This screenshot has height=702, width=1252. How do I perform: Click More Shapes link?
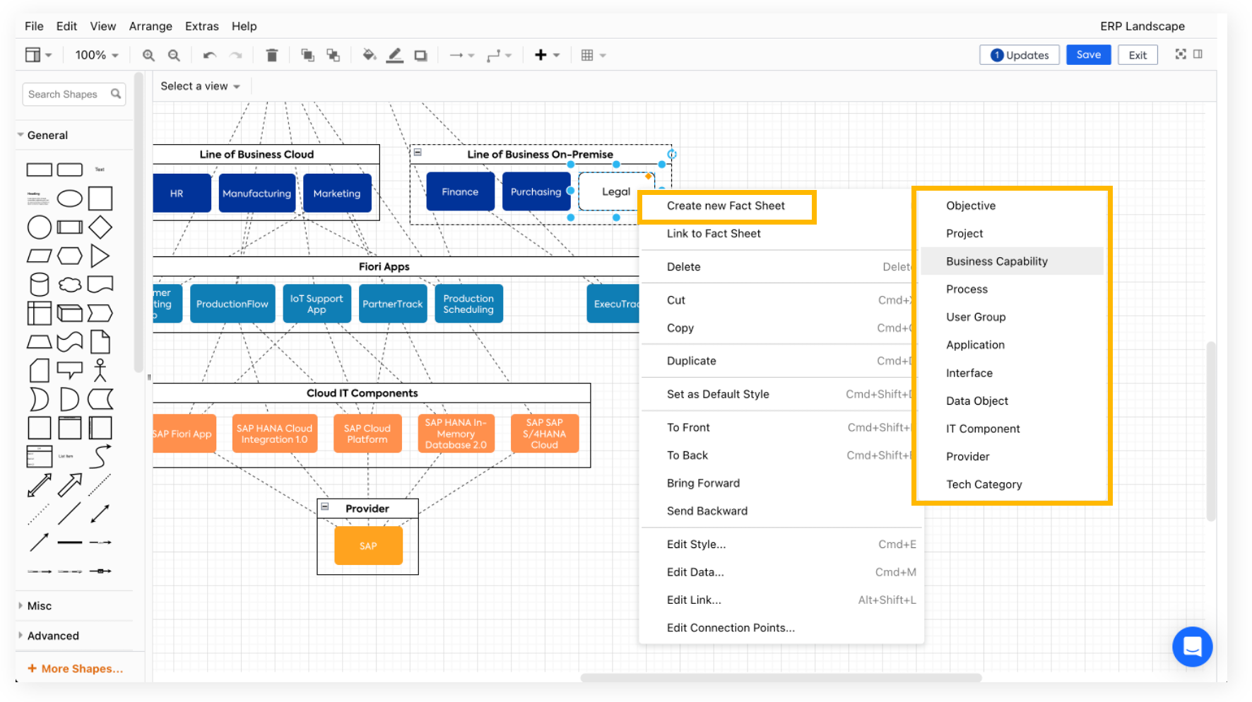[x=75, y=668]
